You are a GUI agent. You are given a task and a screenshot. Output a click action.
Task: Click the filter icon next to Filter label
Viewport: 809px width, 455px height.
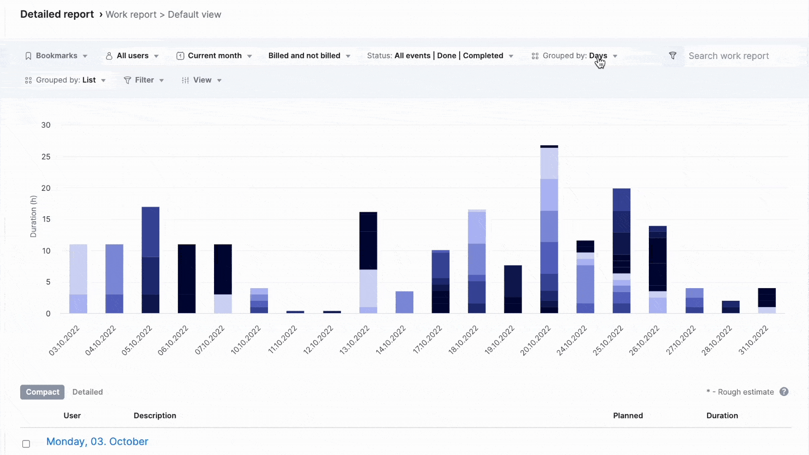click(127, 80)
